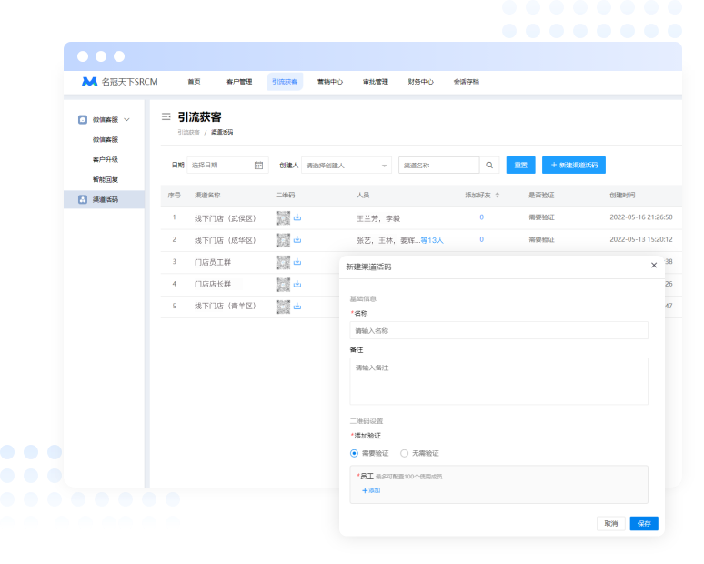Select 渠道活码 in the sidebar
Viewport: 704px width, 564px height.
coord(105,199)
